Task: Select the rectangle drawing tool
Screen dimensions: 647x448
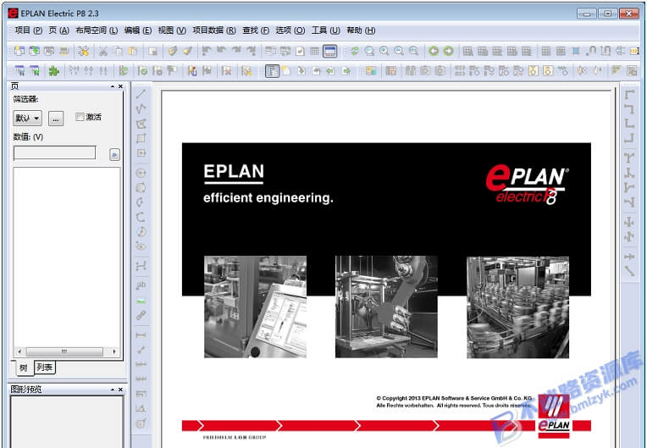Action: tap(141, 138)
